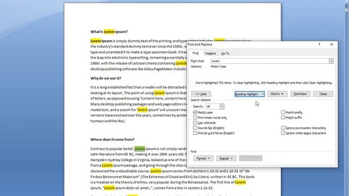Image resolution: width=349 pixels, height=196 pixels.
Task: Click the Find what text field
Action: [x=269, y=61]
